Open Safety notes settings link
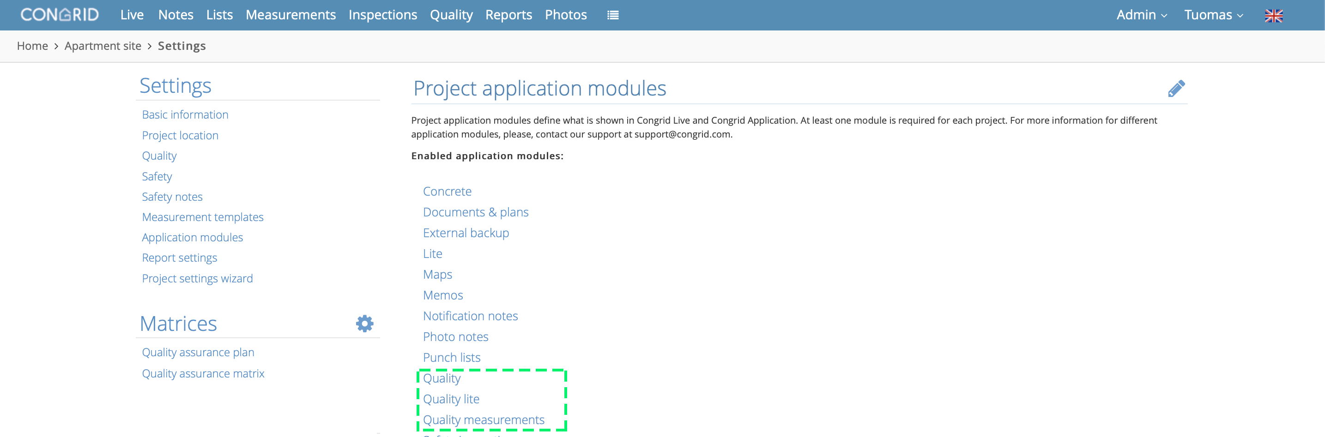The image size is (1325, 437). point(172,197)
